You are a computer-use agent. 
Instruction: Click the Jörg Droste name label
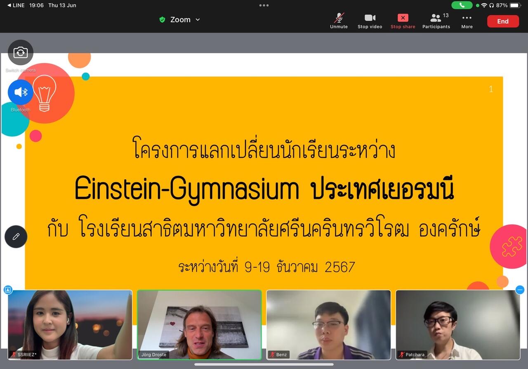click(153, 355)
